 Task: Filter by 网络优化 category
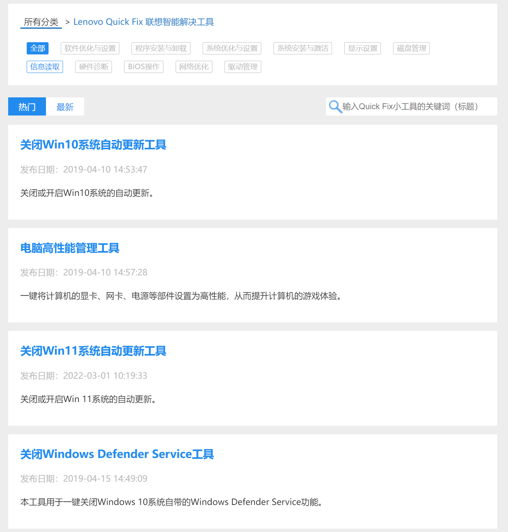[x=194, y=67]
